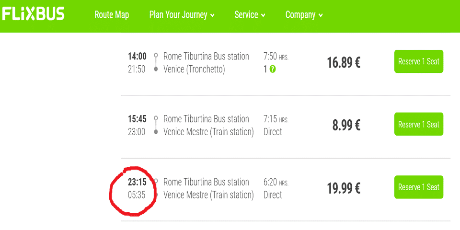Screen dimensions: 460x230
Task: Select the 14:00 departure time
Action: (x=137, y=56)
